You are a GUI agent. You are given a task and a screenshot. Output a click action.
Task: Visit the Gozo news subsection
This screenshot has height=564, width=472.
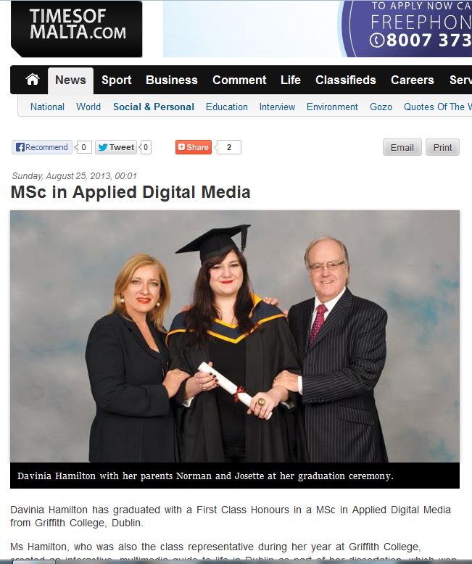click(x=381, y=107)
